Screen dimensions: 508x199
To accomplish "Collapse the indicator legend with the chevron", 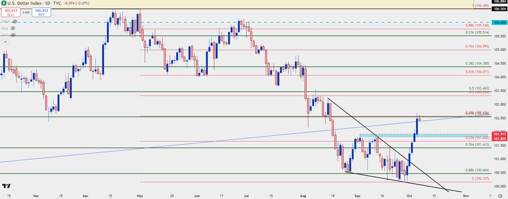I will coord(6,42).
